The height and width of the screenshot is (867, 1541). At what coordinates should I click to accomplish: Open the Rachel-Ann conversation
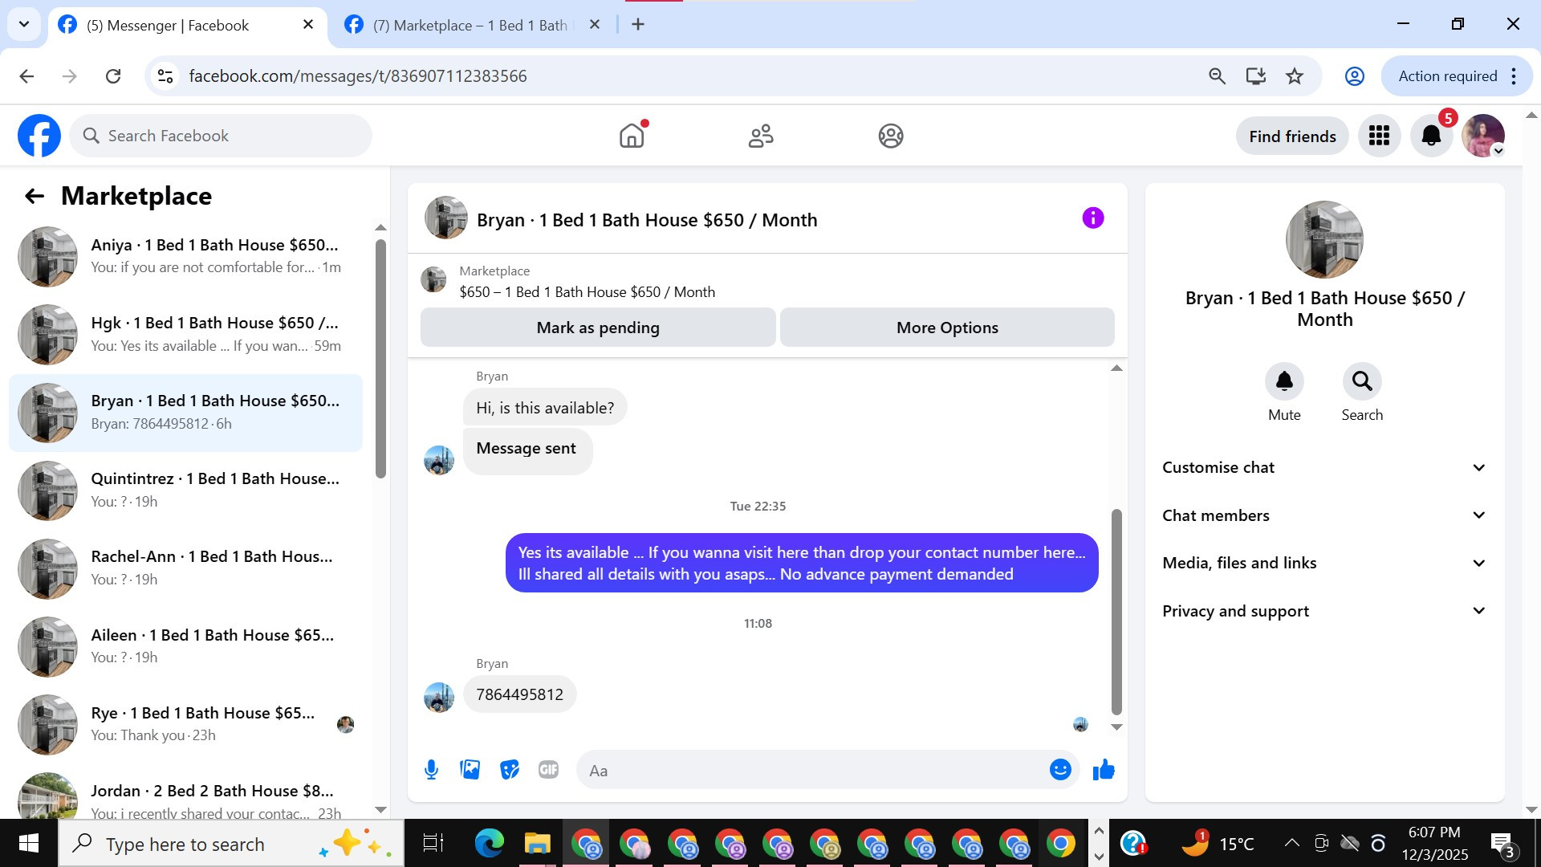click(185, 568)
